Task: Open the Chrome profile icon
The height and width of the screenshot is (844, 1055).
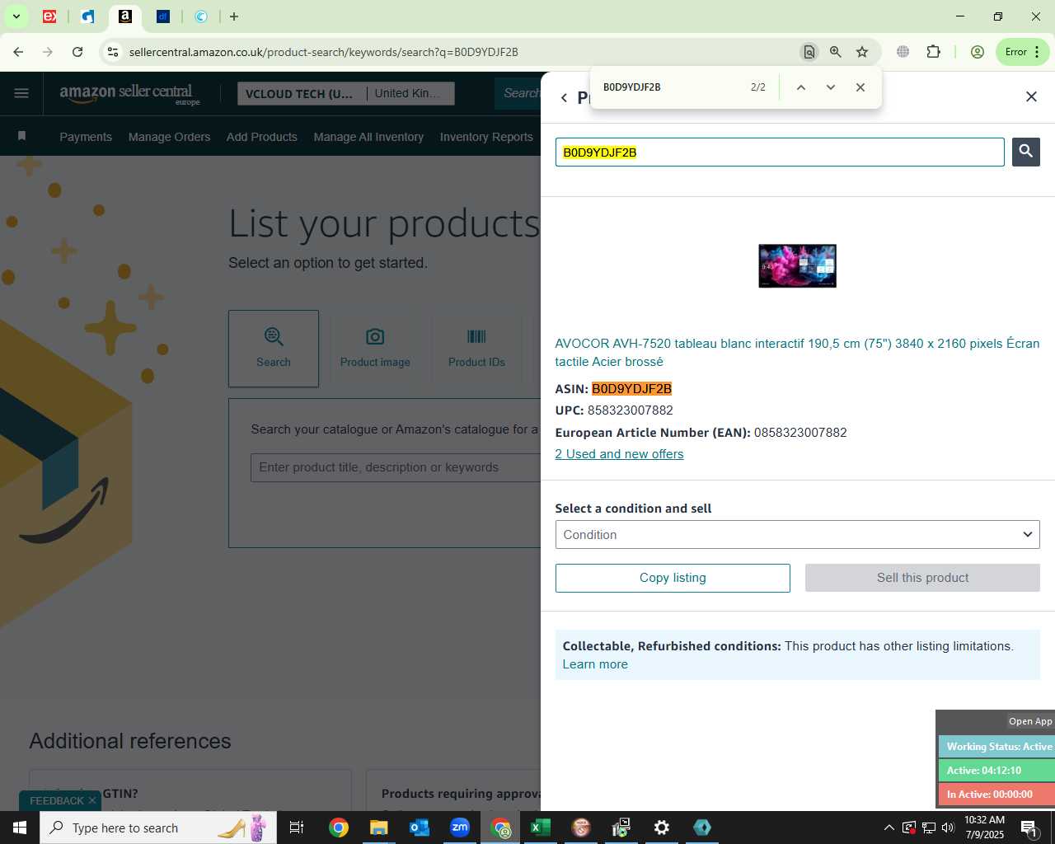Action: click(978, 52)
